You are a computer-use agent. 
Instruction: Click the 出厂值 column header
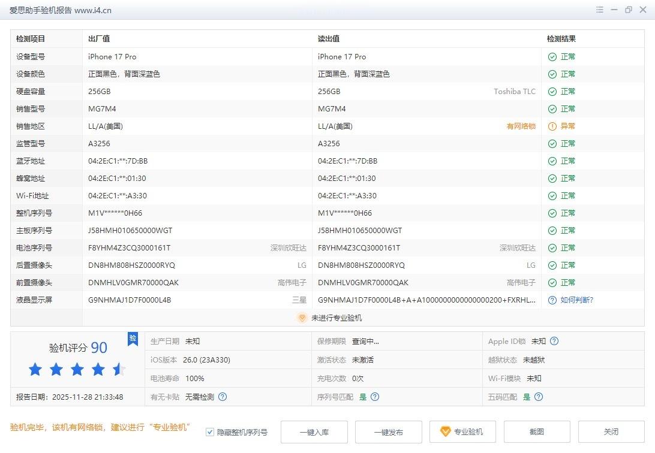pos(99,39)
